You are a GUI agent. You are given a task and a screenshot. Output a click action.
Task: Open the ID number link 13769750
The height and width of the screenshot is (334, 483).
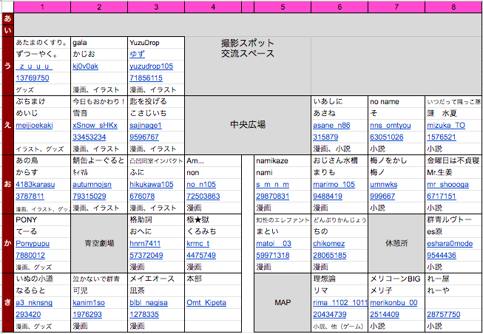(x=33, y=78)
